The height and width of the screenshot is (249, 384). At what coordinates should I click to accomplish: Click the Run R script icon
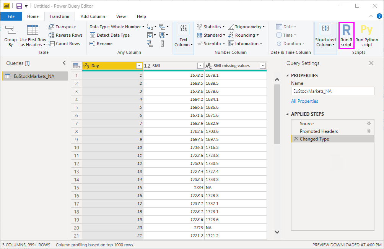click(346, 35)
